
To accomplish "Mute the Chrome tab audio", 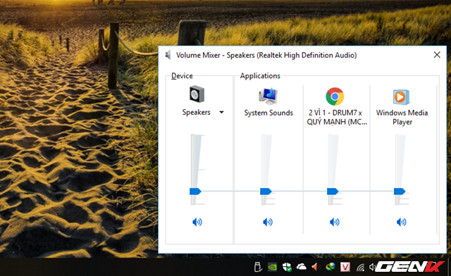I will [x=335, y=222].
